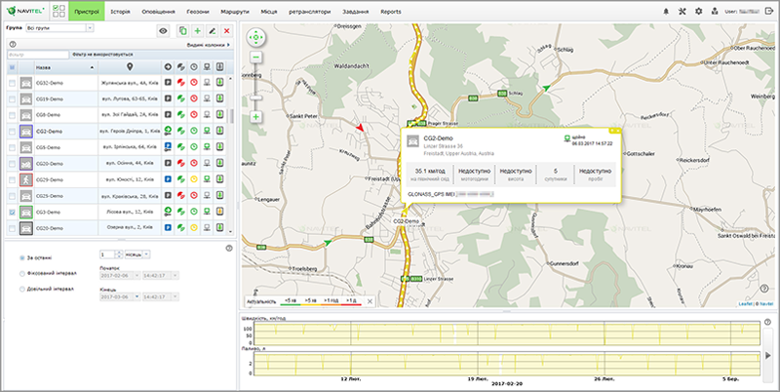The image size is (780, 392).
Task: Click the green plus add device icon
Action: (198, 31)
